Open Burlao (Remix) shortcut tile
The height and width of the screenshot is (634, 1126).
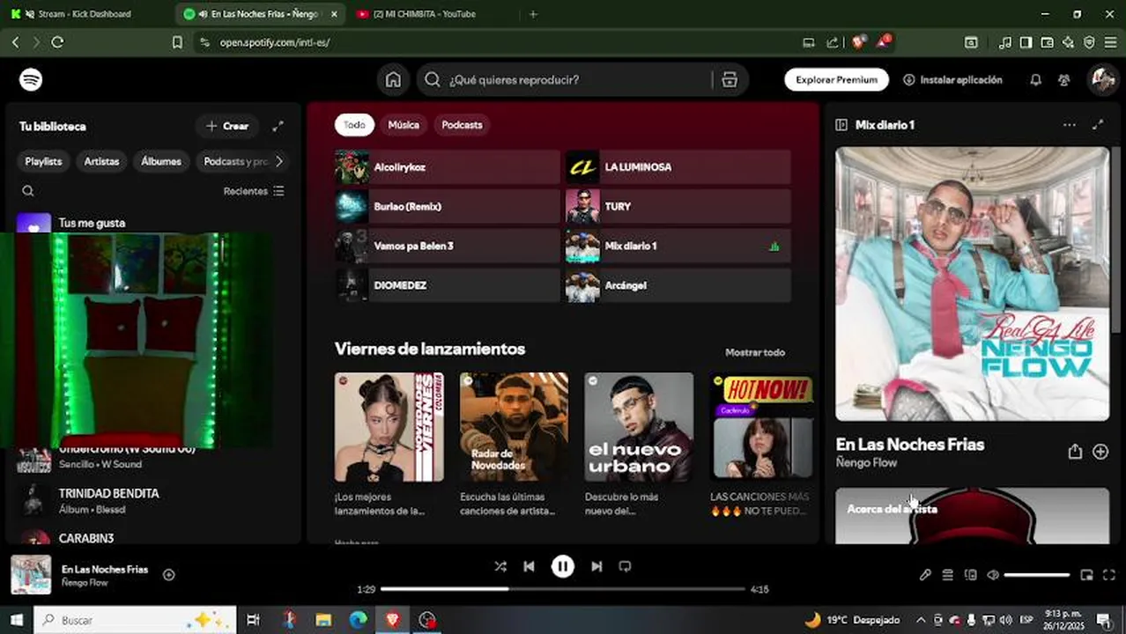point(448,207)
